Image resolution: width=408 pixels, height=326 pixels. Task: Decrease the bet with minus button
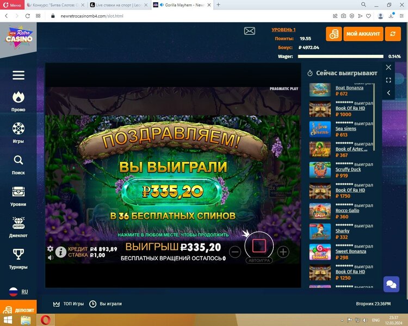coord(235,252)
